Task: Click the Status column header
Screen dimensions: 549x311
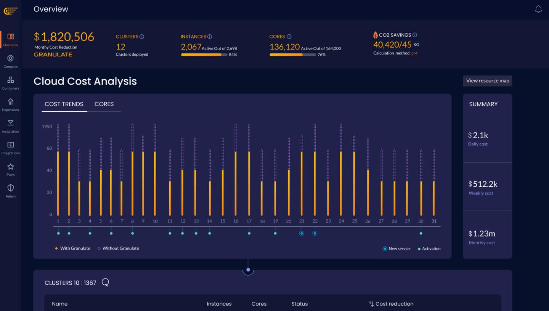Action: (299, 304)
